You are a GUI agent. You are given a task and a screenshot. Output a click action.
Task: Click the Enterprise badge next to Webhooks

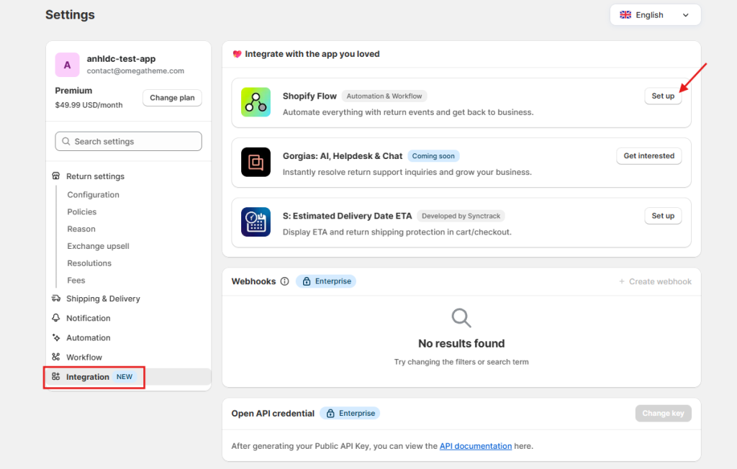[x=326, y=281]
